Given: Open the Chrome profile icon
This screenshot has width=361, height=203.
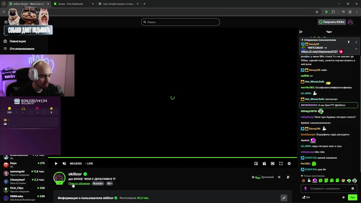Looking at the screenshot, I should [x=350, y=12].
